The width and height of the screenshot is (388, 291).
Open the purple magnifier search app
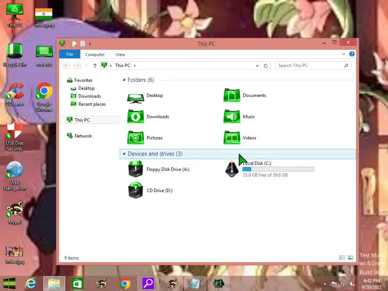pos(148,283)
